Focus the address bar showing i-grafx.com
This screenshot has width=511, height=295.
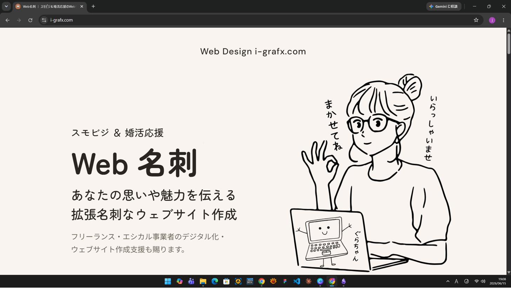coord(260,20)
